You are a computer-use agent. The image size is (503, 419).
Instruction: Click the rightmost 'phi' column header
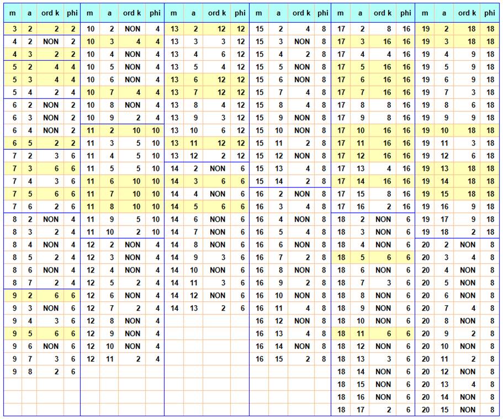[x=490, y=13]
